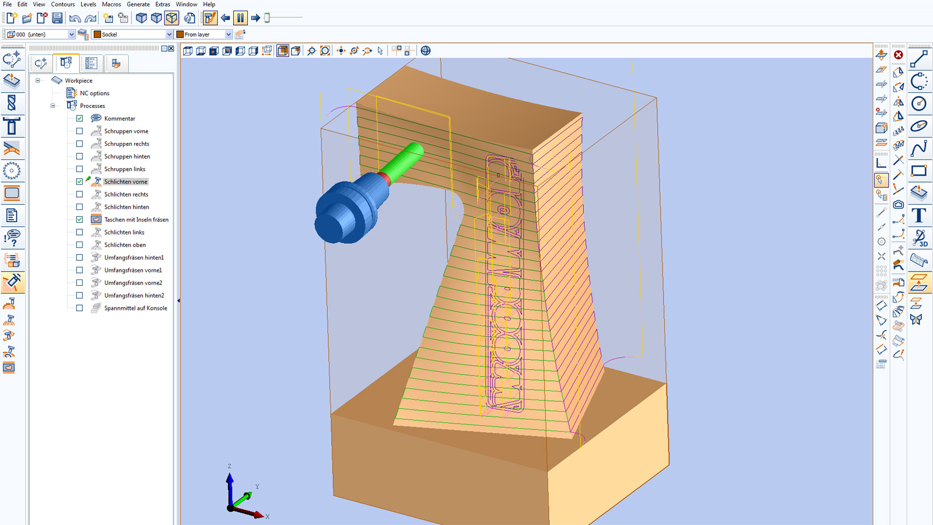Enable the Schruppen vorne checkbox
The image size is (933, 525).
coord(79,131)
